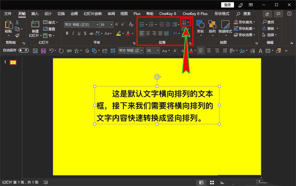
Task: Click the 登录 (Sign in) button
Action: tap(227, 4)
